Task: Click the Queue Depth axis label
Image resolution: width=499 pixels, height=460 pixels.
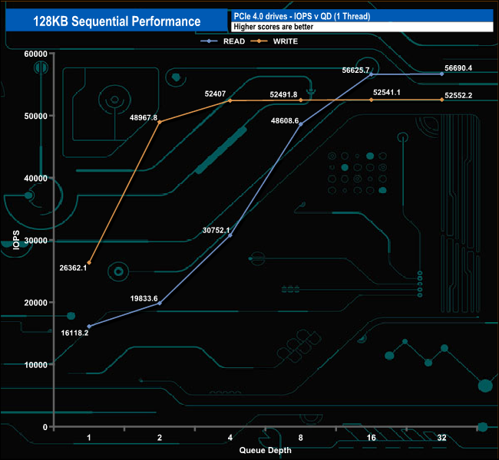Action: 265,450
